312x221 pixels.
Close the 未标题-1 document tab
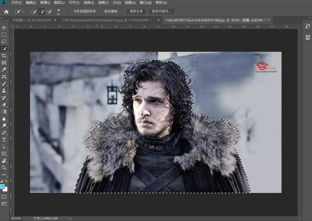55,20
